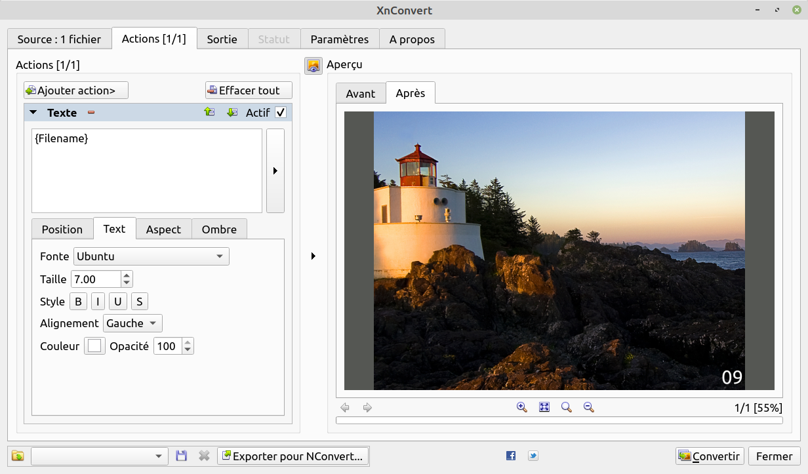Remove the Texte action with red minus
This screenshot has width=808, height=474.
(91, 113)
